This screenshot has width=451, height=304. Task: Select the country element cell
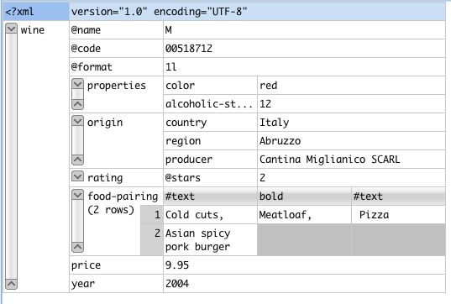tap(210, 123)
